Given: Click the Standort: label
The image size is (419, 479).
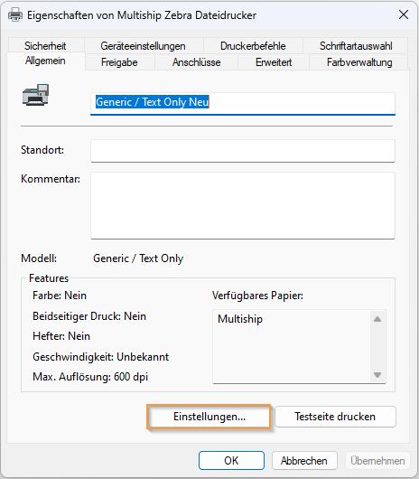Looking at the screenshot, I should pos(42,150).
